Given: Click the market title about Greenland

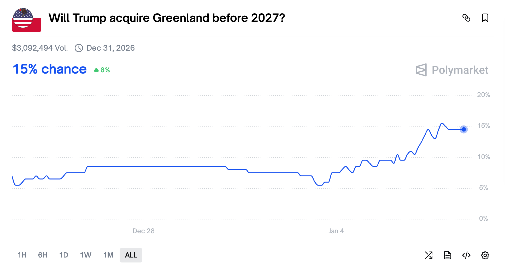Looking at the screenshot, I should coord(167,18).
